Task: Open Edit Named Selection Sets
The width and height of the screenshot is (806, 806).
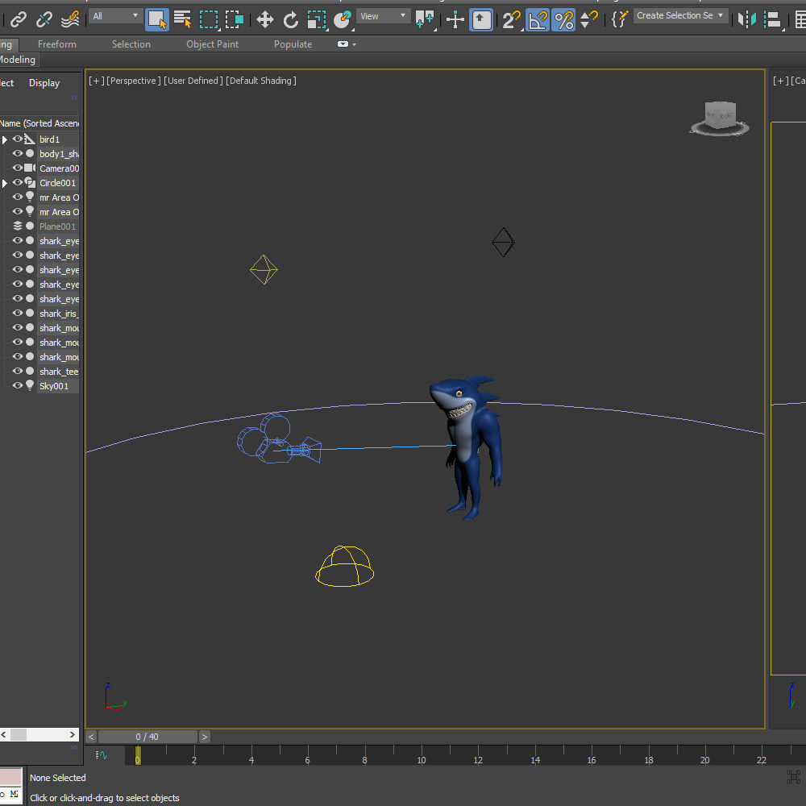Action: (x=620, y=19)
